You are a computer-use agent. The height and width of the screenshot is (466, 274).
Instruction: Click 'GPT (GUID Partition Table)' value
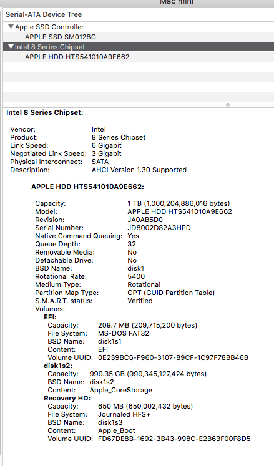pos(171,293)
